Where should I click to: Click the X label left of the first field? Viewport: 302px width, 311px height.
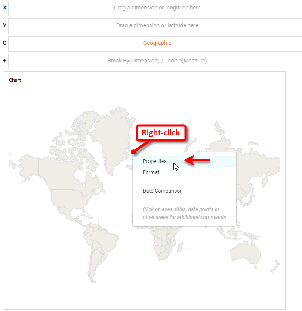(x=4, y=8)
